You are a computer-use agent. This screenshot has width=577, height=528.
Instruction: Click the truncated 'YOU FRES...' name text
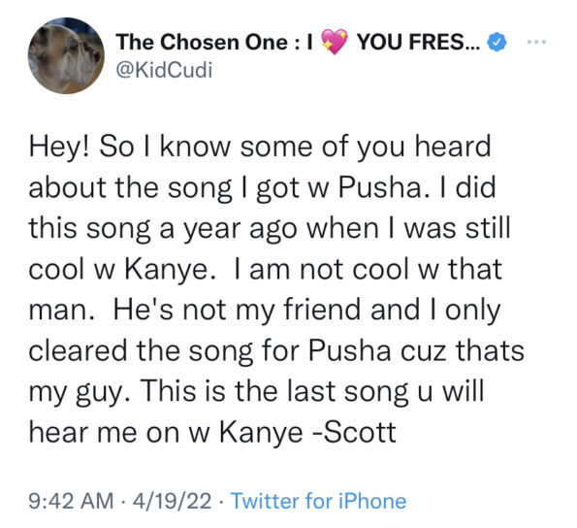point(419,42)
